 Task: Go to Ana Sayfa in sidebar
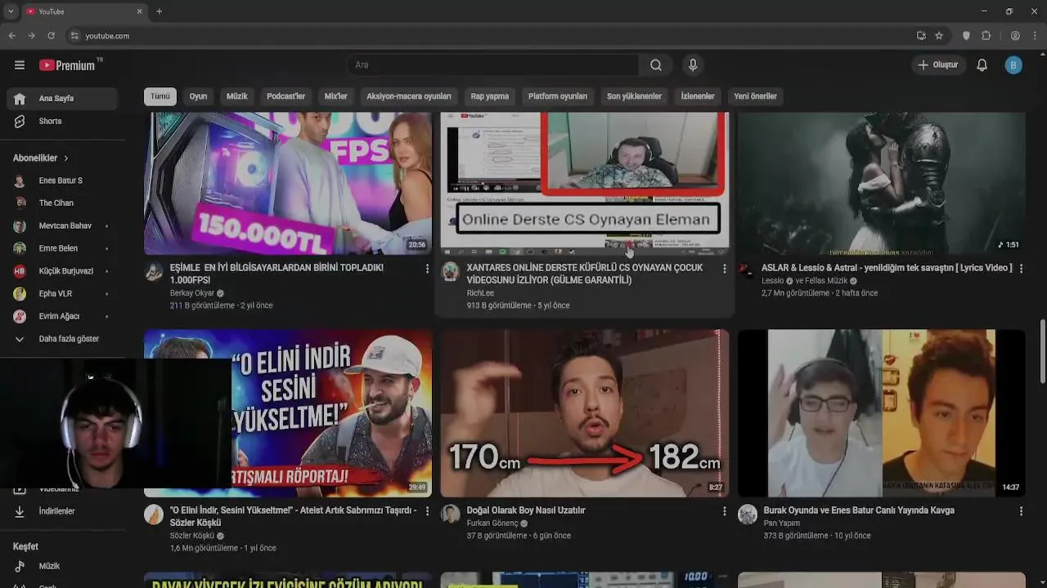[63, 98]
